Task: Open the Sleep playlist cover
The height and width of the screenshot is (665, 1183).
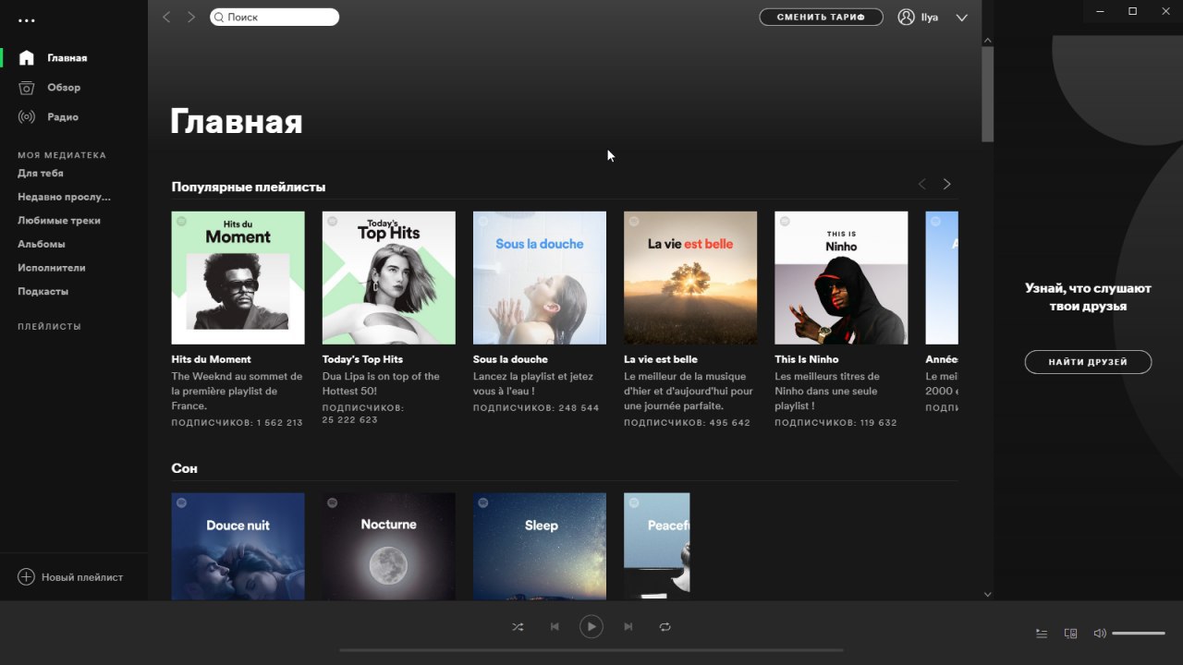Action: pyautogui.click(x=540, y=547)
